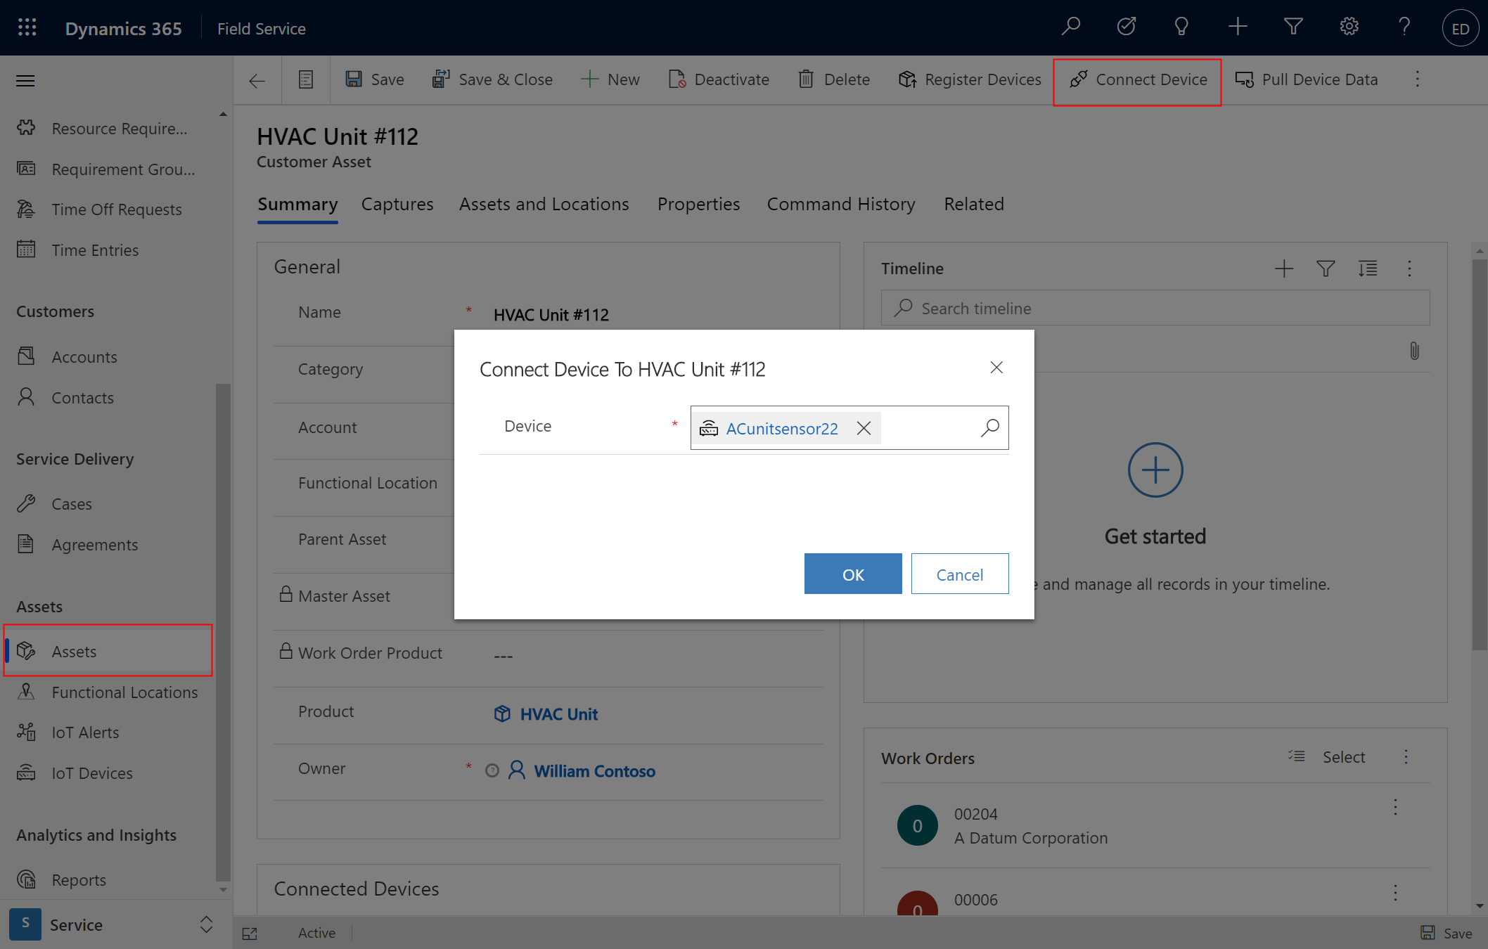The height and width of the screenshot is (949, 1488).
Task: Click the timeline attachment paperclip icon
Action: click(1414, 351)
